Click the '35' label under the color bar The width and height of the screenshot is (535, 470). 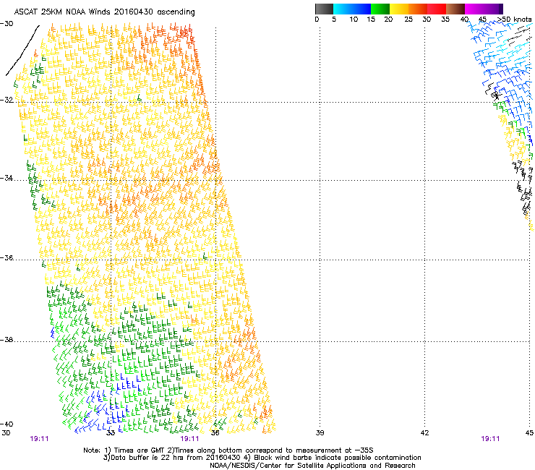pos(445,20)
